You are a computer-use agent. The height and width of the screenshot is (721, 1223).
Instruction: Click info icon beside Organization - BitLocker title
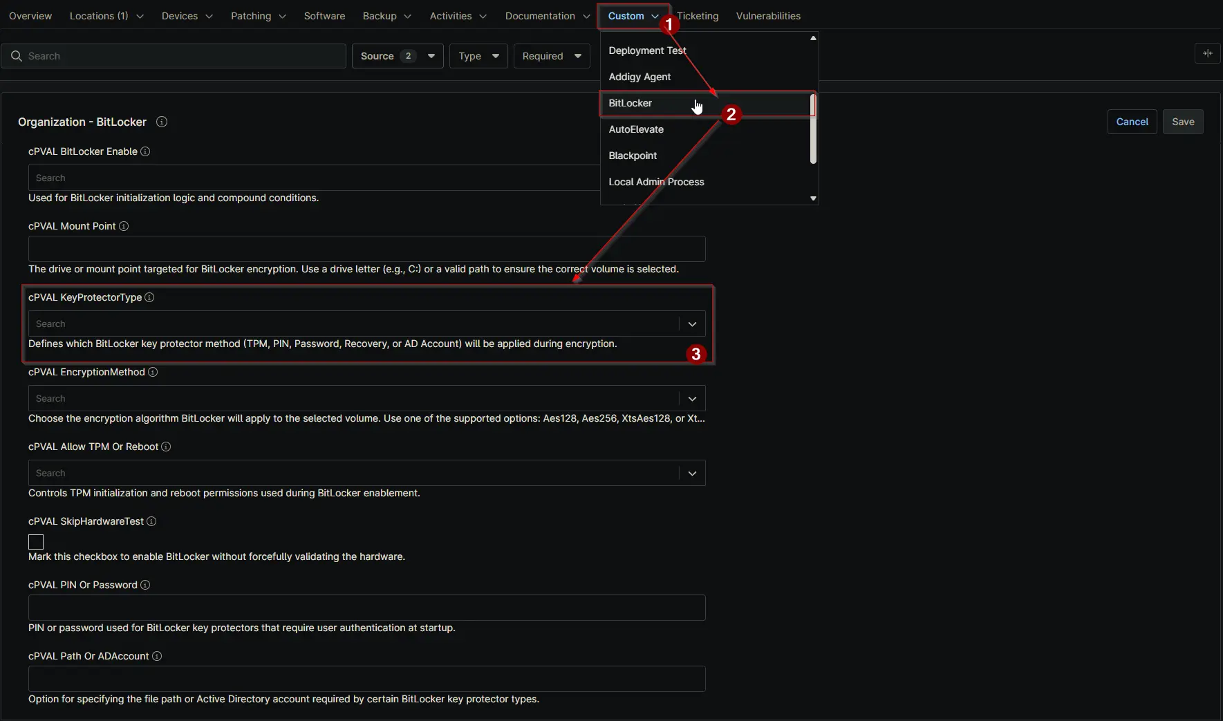point(162,122)
